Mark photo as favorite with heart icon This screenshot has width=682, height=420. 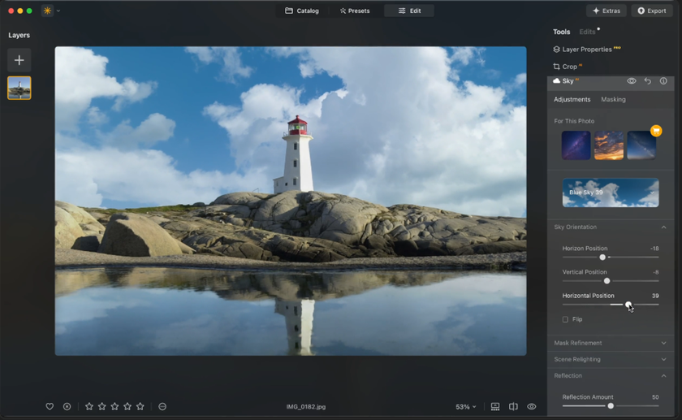click(50, 406)
